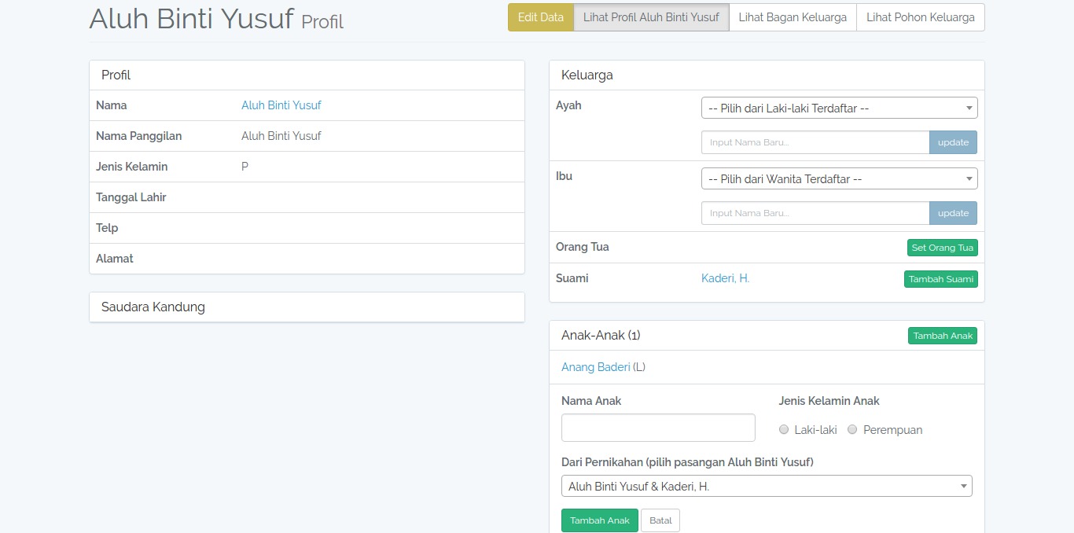1074x533 pixels.
Task: Click the update button next to Ibu input
Action: point(953,213)
